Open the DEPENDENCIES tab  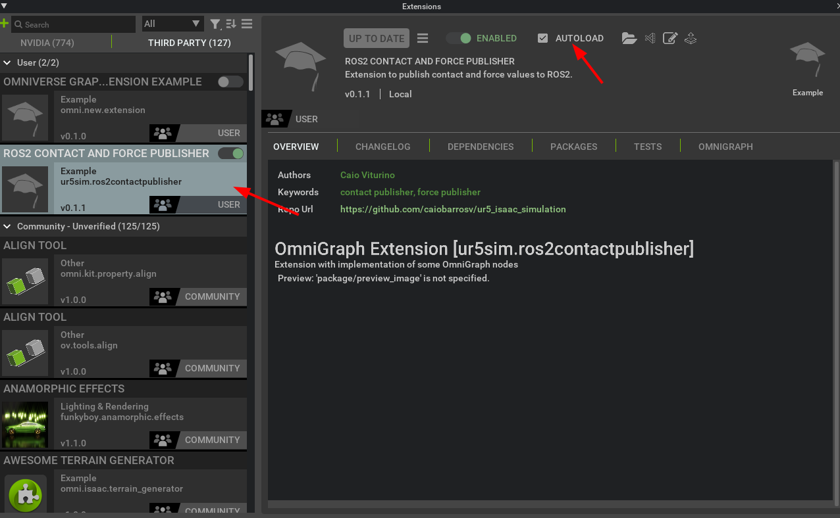[481, 147]
